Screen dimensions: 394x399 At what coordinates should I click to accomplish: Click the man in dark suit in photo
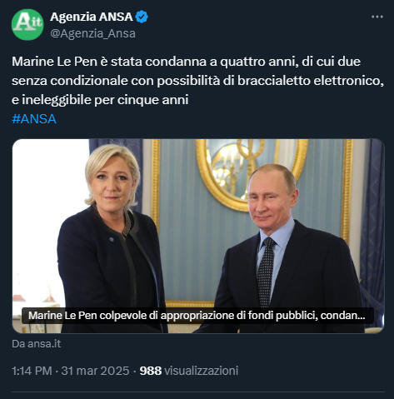click(283, 250)
